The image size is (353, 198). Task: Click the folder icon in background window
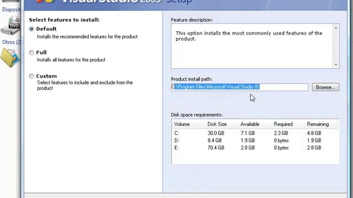pos(10,57)
